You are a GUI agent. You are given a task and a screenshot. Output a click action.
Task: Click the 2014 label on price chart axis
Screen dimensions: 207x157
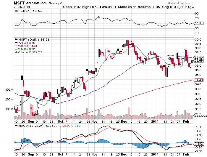[155, 121]
